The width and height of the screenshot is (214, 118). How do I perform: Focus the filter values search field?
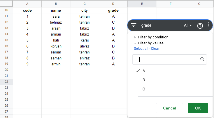tap(169, 59)
